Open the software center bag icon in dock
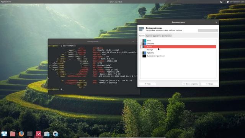This screenshot has height=138, width=245. tap(47, 134)
